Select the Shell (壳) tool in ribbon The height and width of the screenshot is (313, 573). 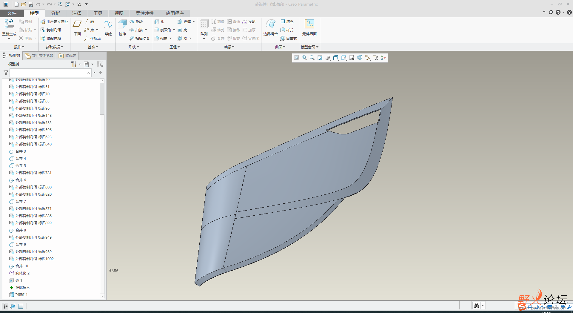tap(182, 30)
